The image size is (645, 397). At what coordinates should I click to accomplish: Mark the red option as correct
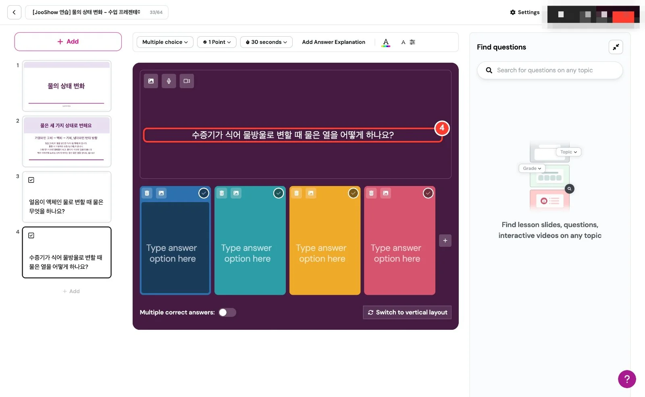point(428,193)
